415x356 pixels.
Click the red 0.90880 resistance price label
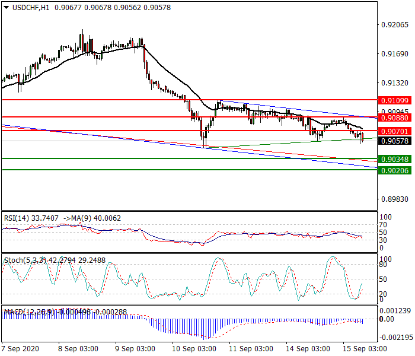(x=395, y=117)
